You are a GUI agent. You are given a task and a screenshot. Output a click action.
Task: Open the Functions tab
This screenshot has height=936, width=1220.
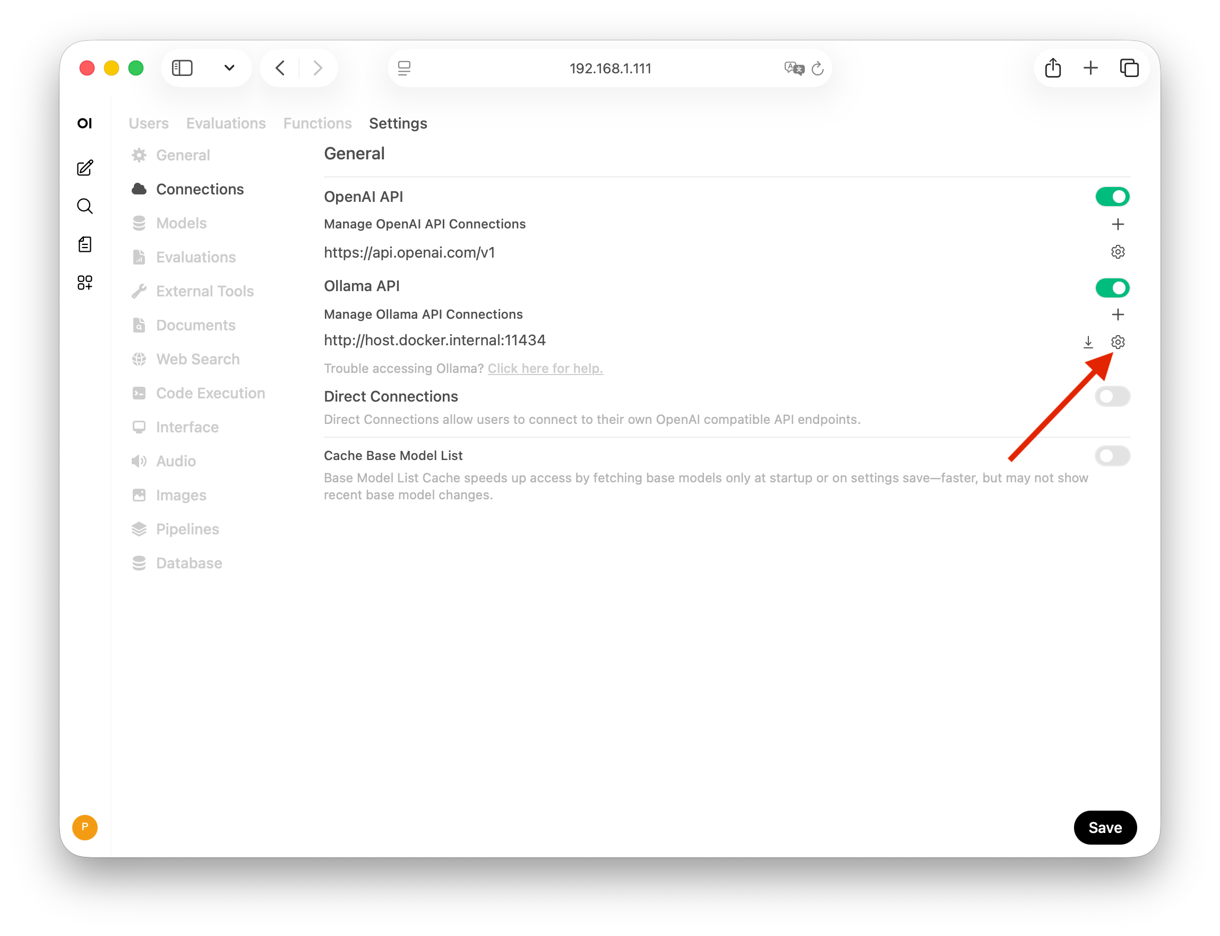coord(317,123)
